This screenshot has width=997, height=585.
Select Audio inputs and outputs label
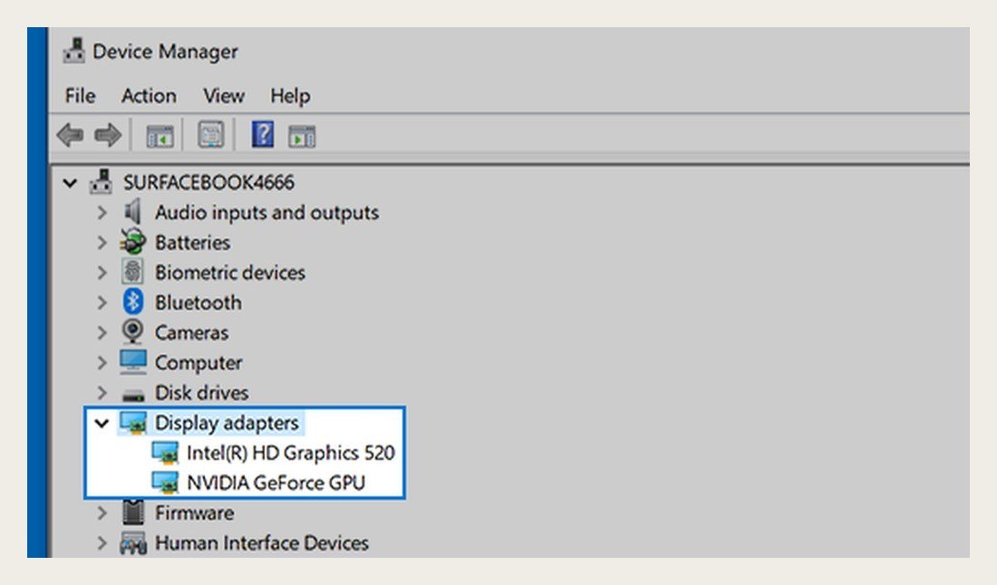pyautogui.click(x=267, y=212)
